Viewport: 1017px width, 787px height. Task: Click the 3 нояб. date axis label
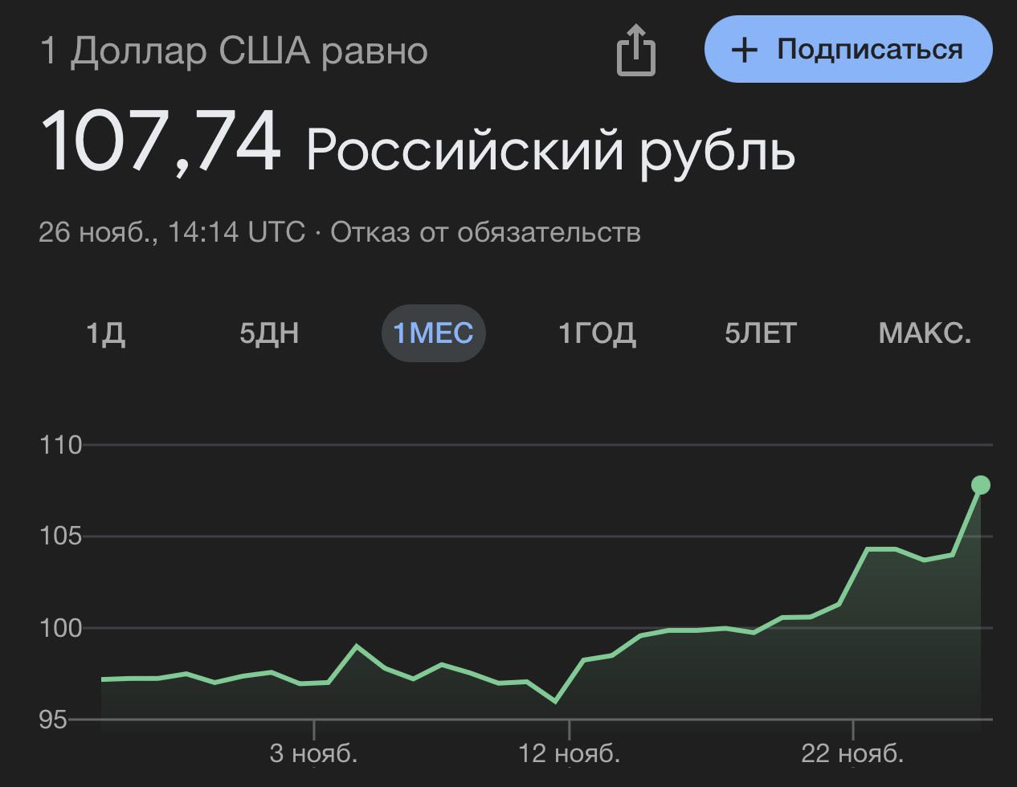point(313,754)
